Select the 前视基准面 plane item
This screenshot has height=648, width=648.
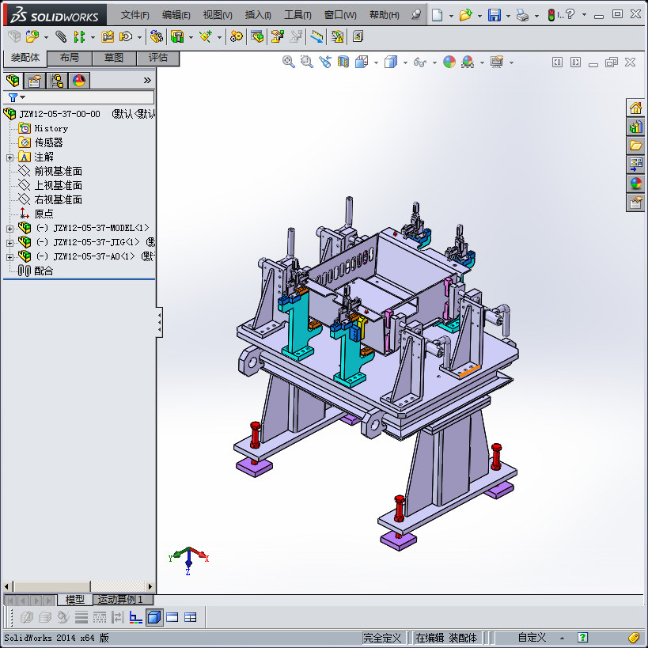point(58,171)
